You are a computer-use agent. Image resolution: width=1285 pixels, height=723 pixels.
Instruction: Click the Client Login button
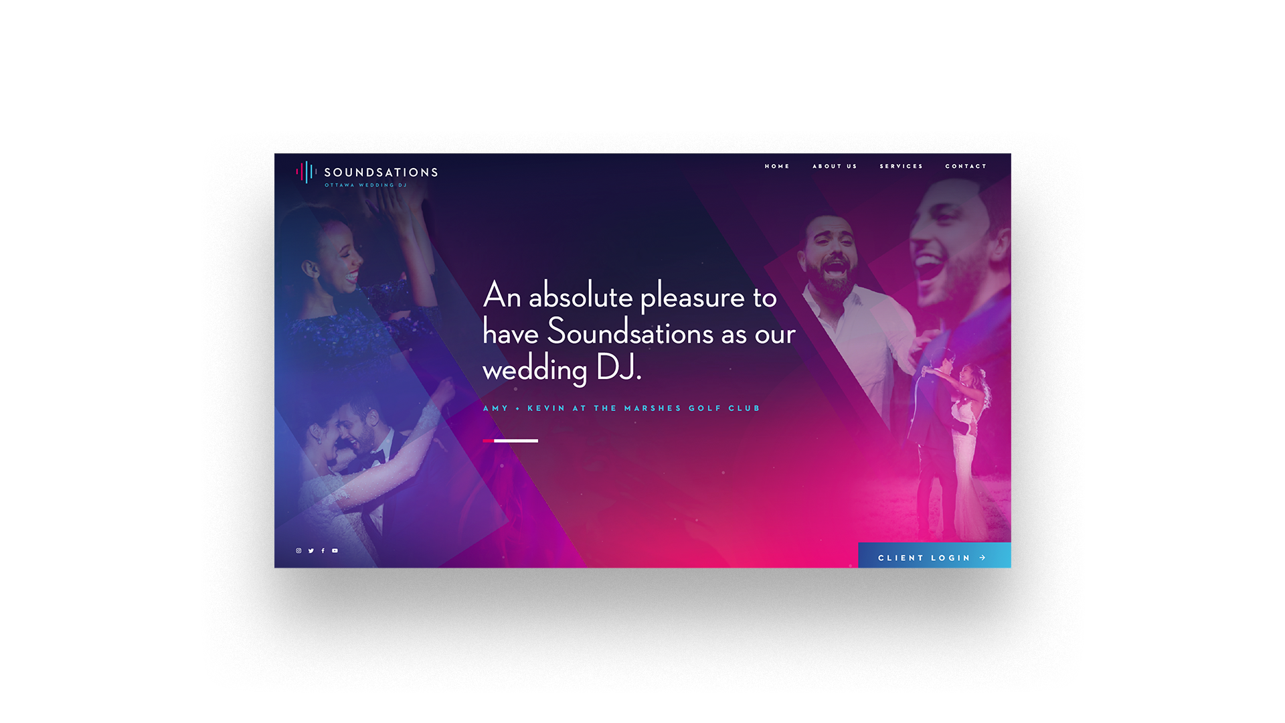coord(934,557)
